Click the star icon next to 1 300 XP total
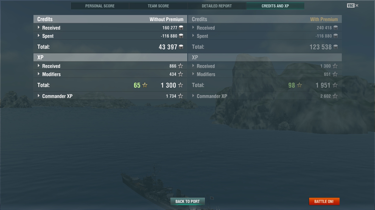Viewport: 375px width, 210px height. (x=180, y=85)
